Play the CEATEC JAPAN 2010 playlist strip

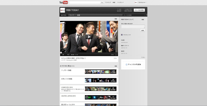tap(100, 97)
